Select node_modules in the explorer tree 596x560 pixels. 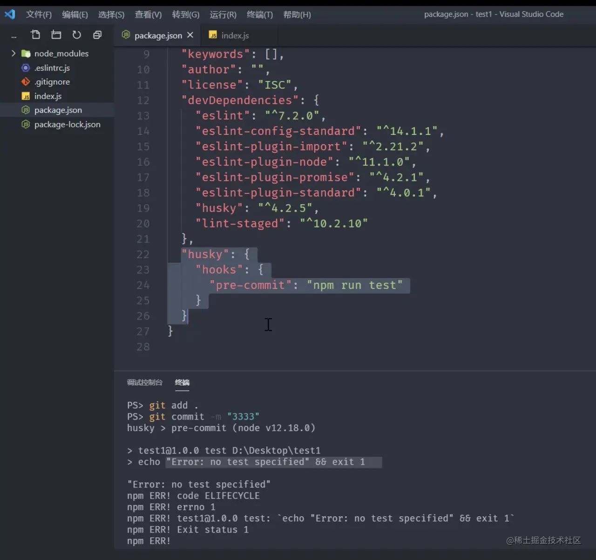pyautogui.click(x=61, y=53)
